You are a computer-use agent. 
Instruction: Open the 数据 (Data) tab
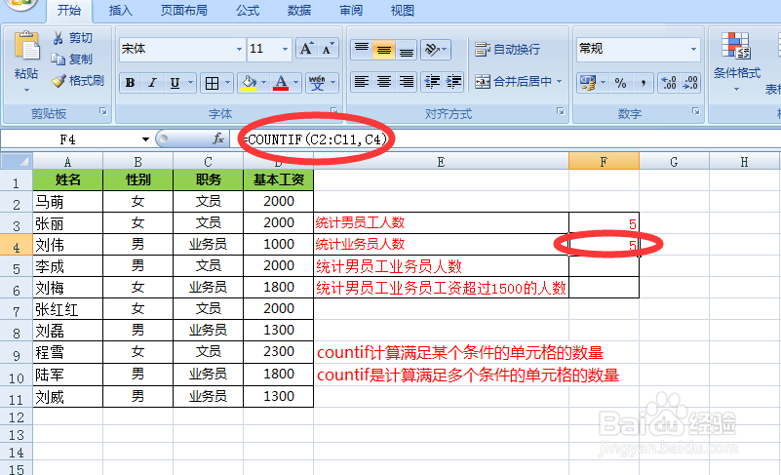point(299,11)
